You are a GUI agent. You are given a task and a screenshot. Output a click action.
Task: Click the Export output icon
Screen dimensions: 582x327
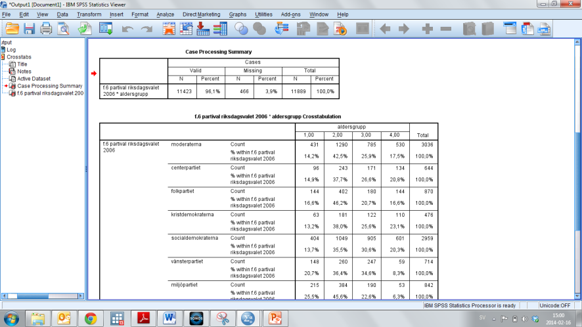tap(85, 29)
